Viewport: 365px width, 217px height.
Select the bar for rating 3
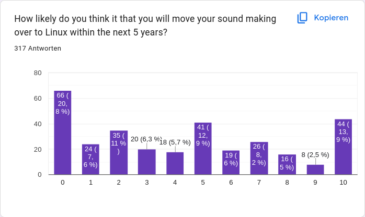(x=147, y=162)
